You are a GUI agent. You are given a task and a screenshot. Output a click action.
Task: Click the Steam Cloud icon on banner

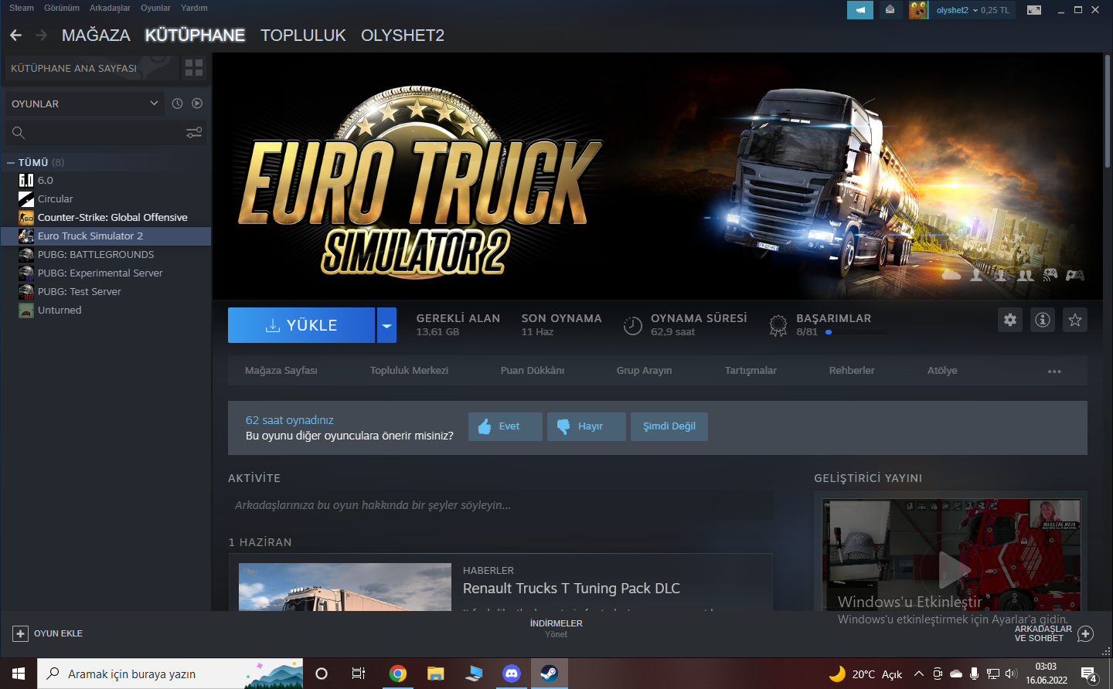952,275
